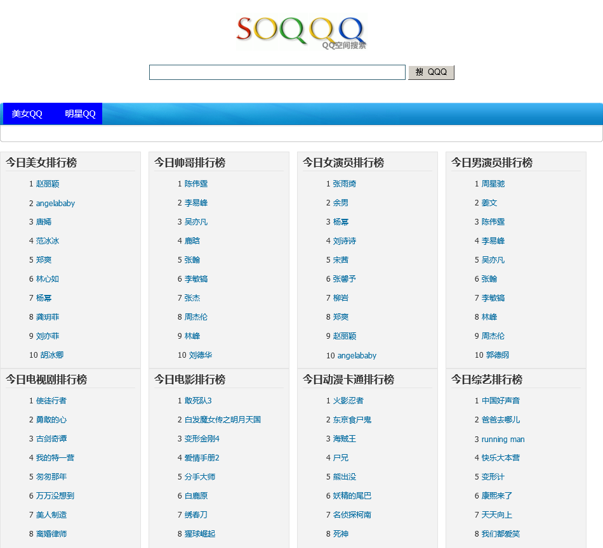This screenshot has height=548, width=603.
Task: Select 死神 anime
Action: tap(340, 534)
